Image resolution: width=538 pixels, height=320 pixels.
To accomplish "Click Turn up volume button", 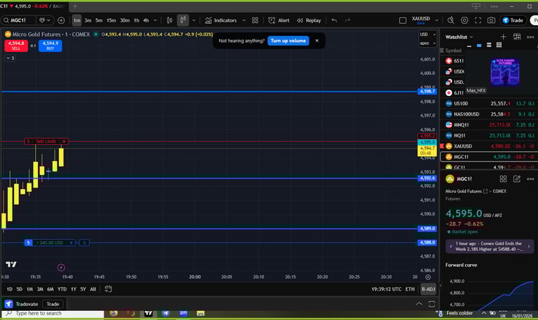I will point(288,41).
